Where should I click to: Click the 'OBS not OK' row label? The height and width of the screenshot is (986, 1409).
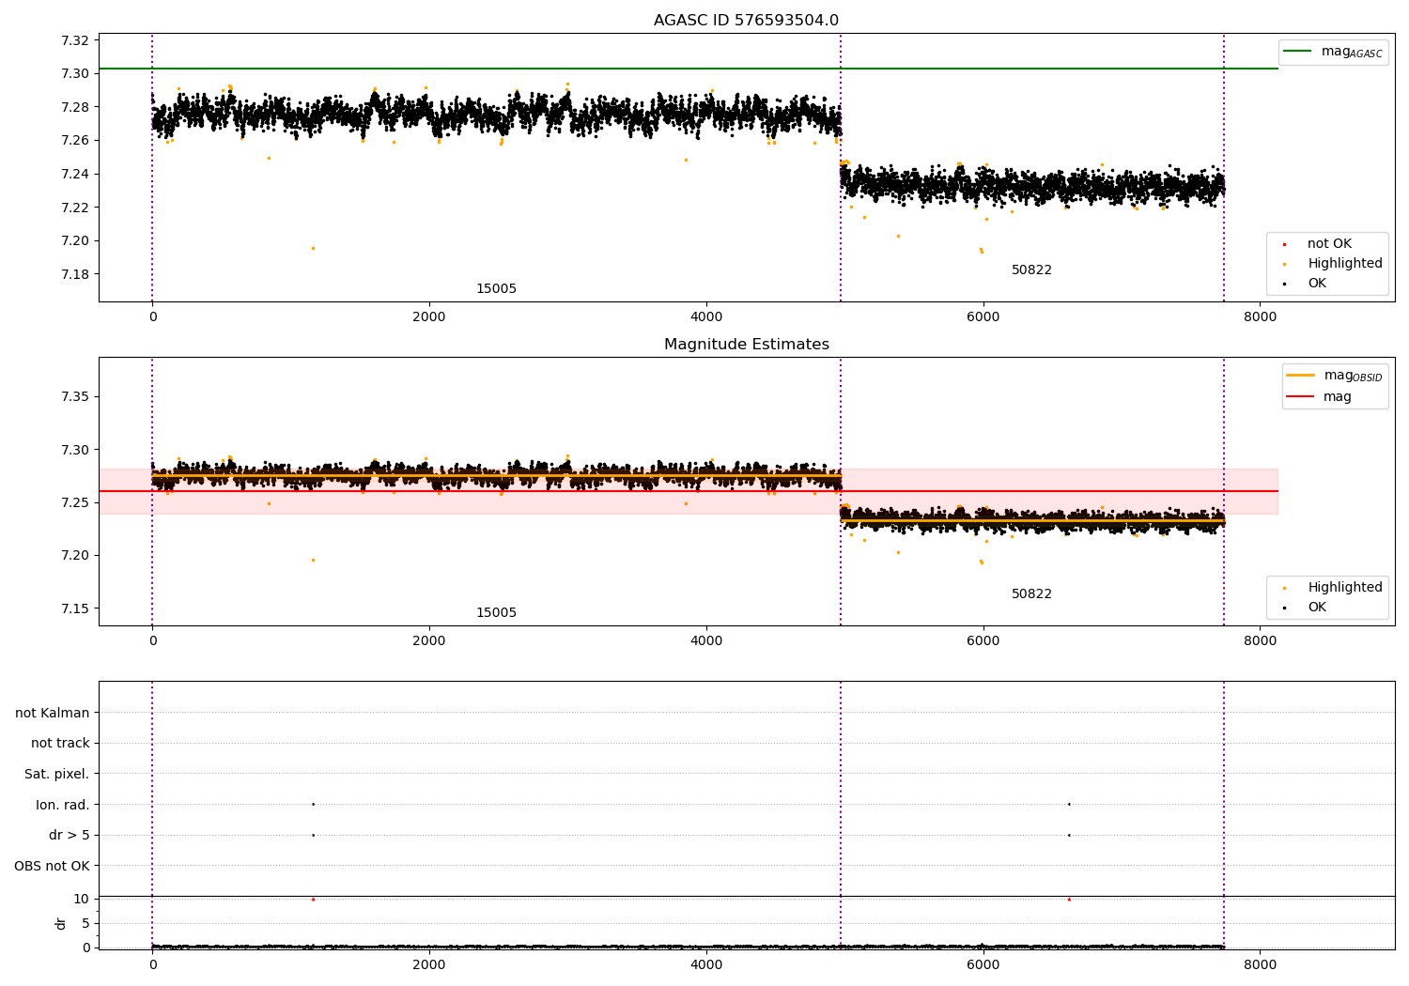[53, 866]
